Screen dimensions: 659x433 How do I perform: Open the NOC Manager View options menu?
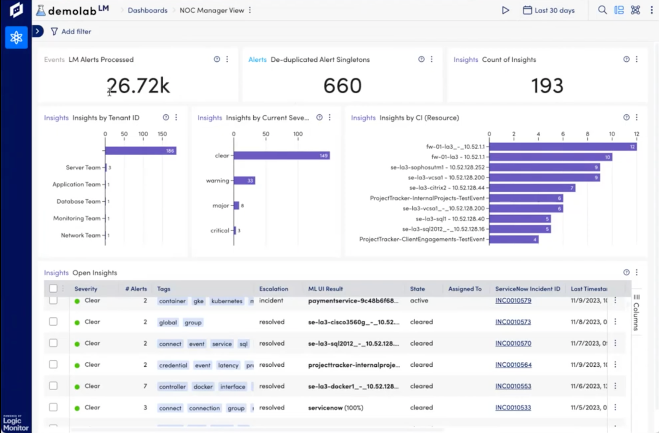[x=250, y=10]
